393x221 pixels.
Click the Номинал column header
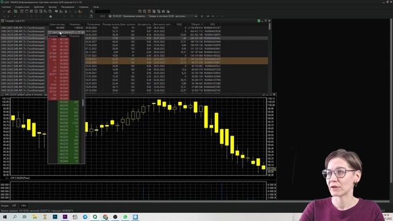pos(75,25)
